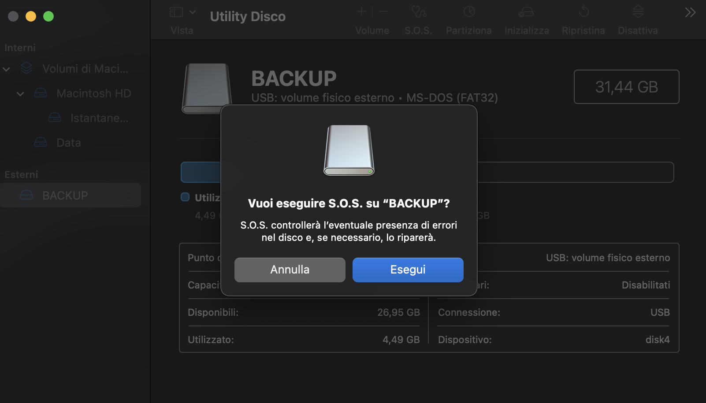The width and height of the screenshot is (706, 403).
Task: Click the remove volume minus icon
Action: (x=383, y=12)
